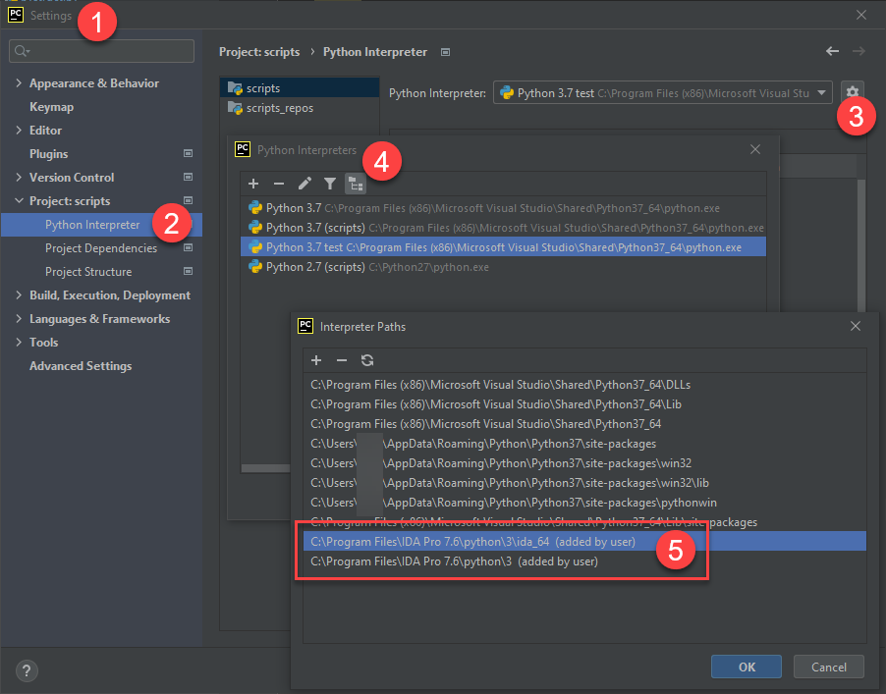Expand the Editor section
The width and height of the screenshot is (886, 694).
tap(19, 130)
